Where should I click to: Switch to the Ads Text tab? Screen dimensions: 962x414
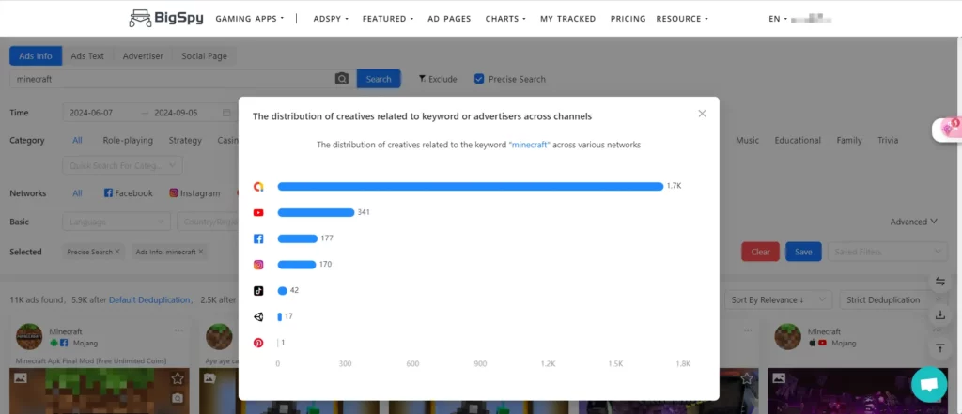87,56
